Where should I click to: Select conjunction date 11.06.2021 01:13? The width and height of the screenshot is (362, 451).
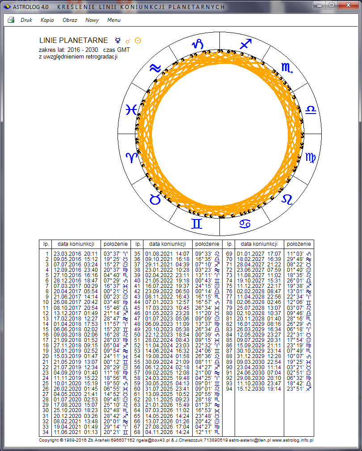pos(76,432)
